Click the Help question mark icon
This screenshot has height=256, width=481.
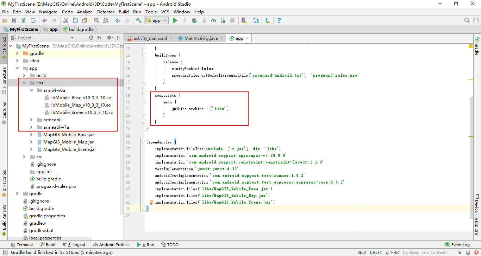pyautogui.click(x=279, y=21)
